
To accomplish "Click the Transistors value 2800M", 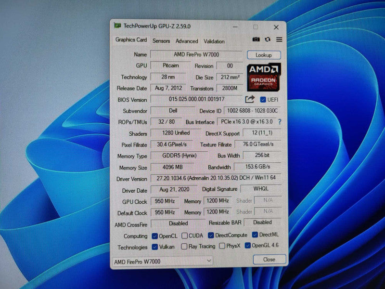I will coord(230,88).
